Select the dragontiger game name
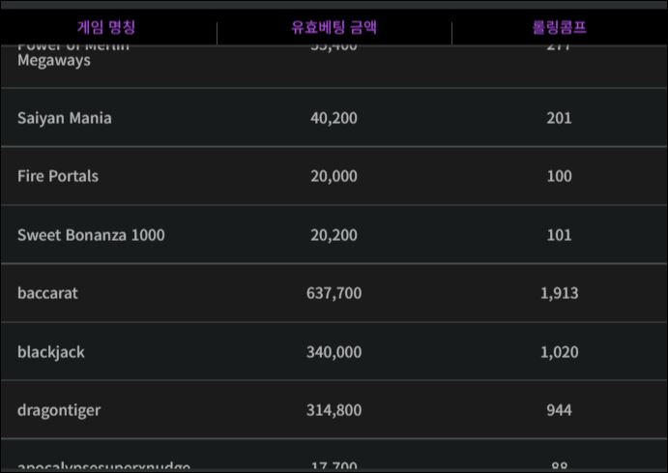668x473 pixels. coord(59,410)
